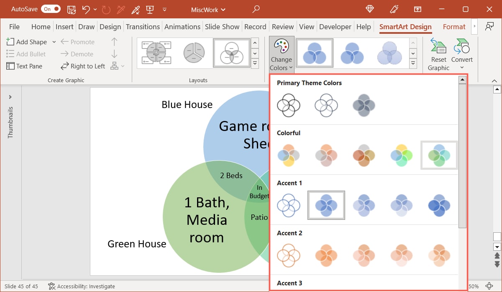Click Slide 45 of 45 indicator

click(x=21, y=286)
